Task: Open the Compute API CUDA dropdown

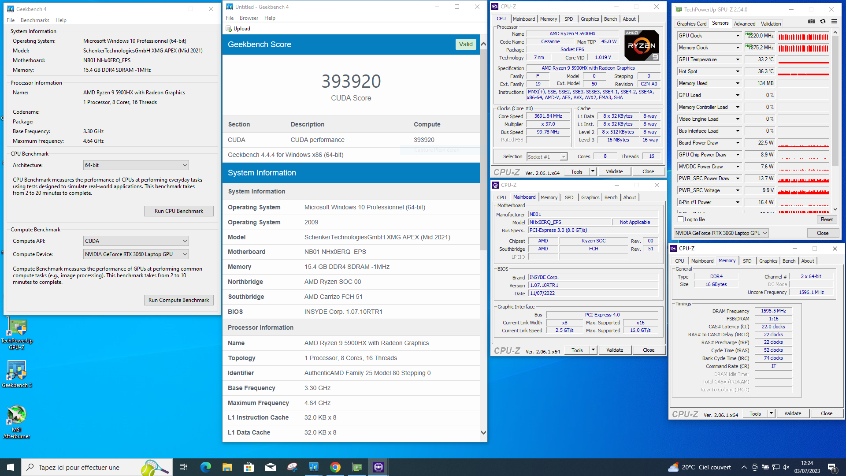Action: tap(136, 241)
